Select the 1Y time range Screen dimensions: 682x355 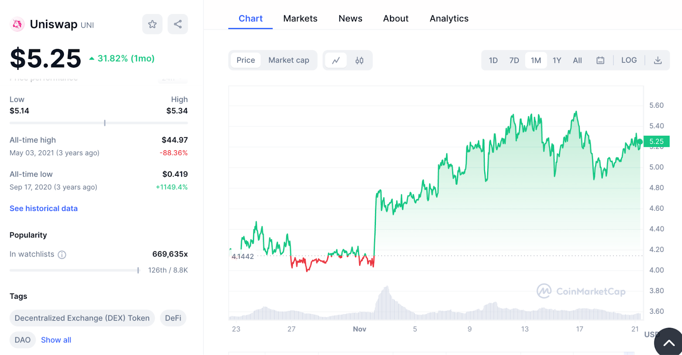click(x=557, y=60)
